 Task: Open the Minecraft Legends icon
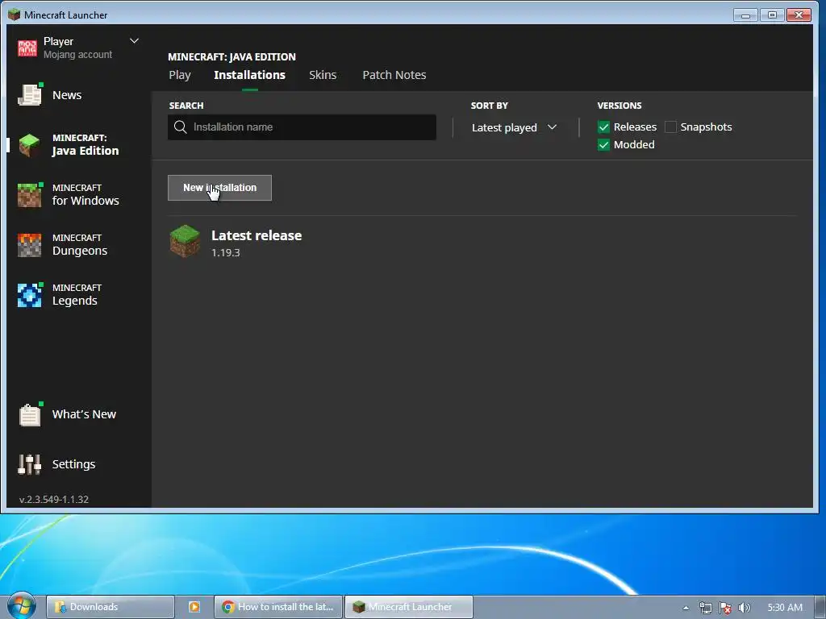pyautogui.click(x=30, y=295)
